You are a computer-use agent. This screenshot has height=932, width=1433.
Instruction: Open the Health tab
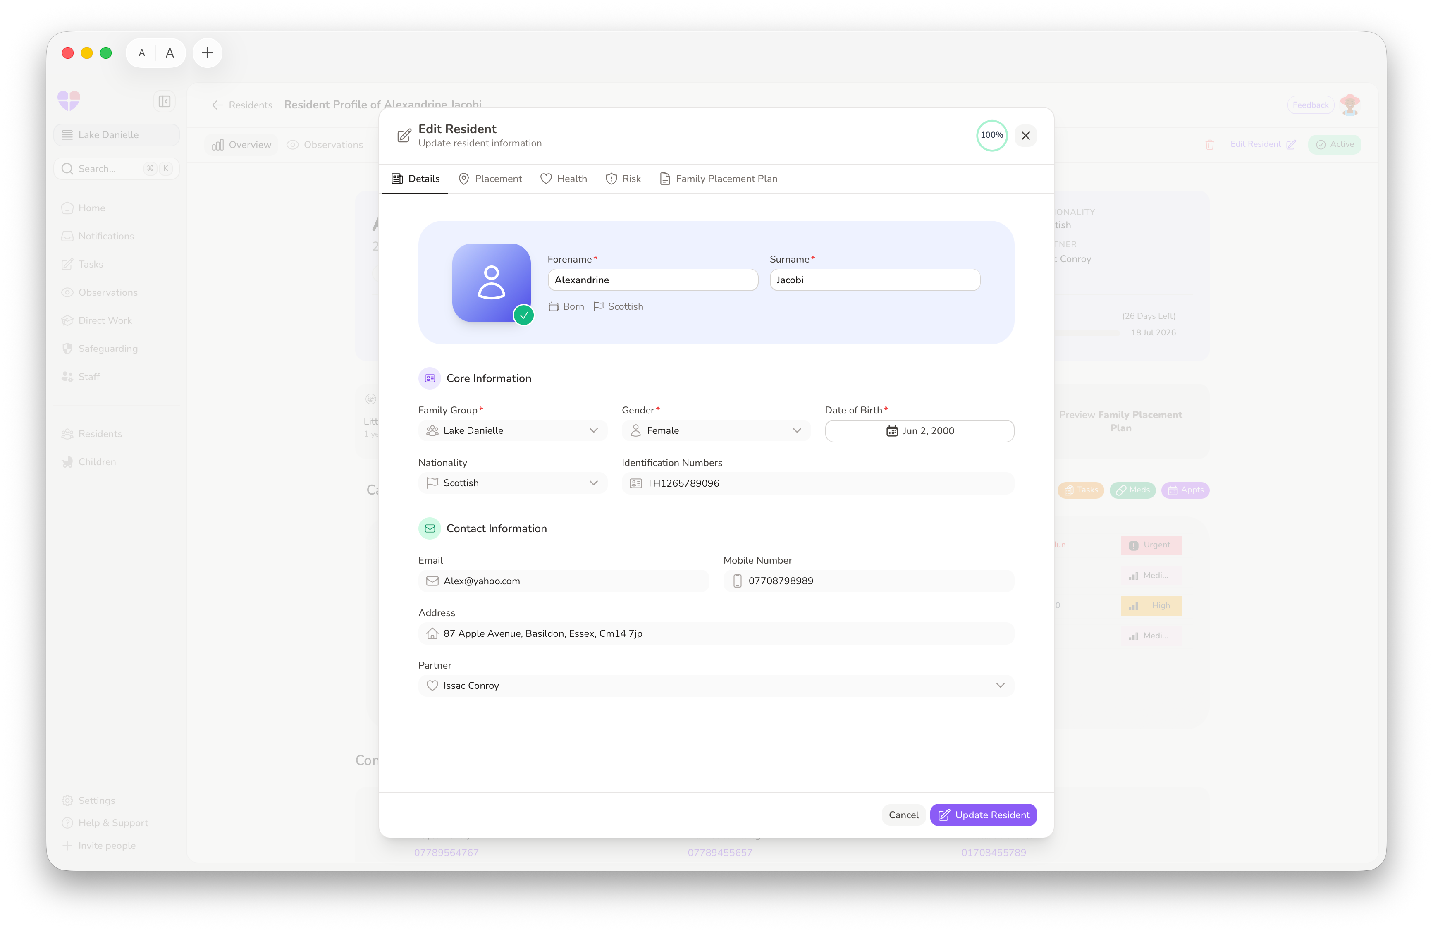pyautogui.click(x=564, y=179)
